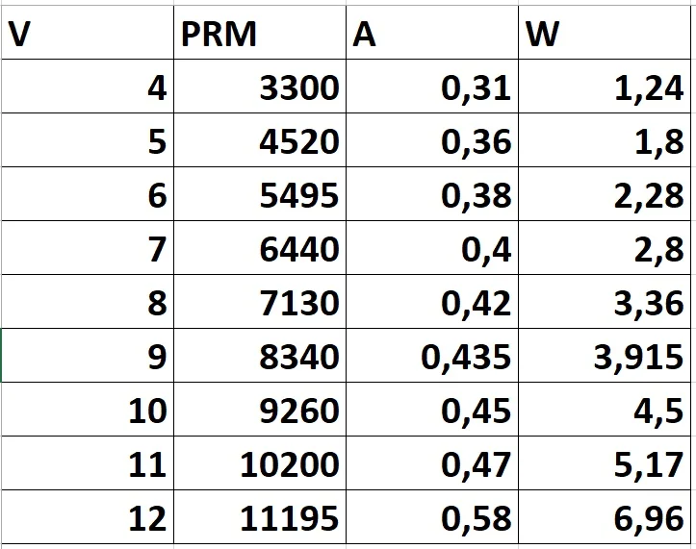Image resolution: width=696 pixels, height=549 pixels.
Task: Click the cell containing 6,96
Action: click(605, 517)
